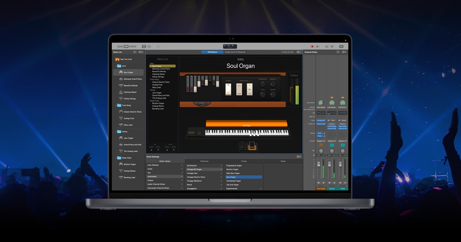Click the master mute icon at top right
Screen dimensions: 461x242
tap(332, 46)
